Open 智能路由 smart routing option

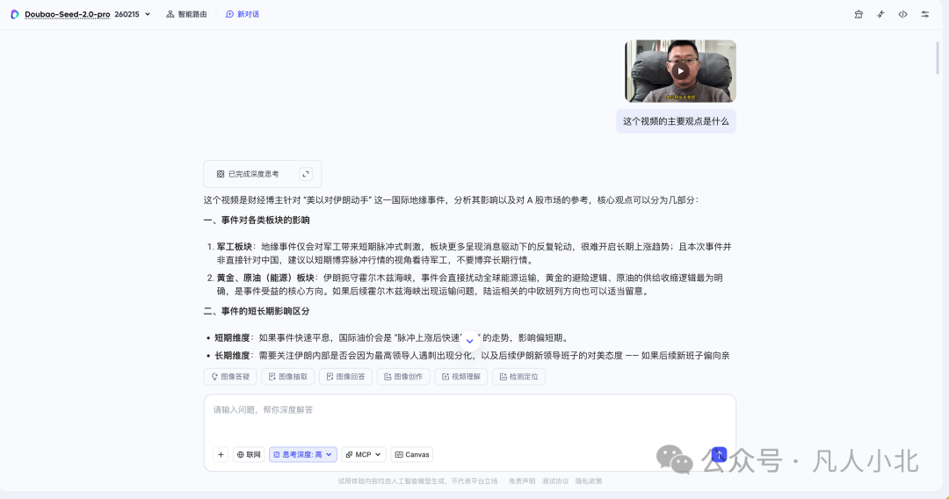pos(186,14)
